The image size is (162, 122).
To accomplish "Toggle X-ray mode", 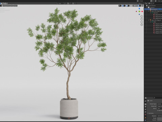I will click(x=131, y=6).
